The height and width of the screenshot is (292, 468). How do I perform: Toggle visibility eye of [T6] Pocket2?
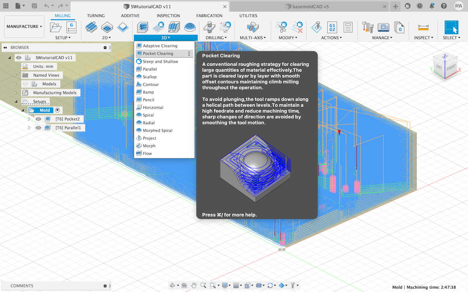point(38,119)
